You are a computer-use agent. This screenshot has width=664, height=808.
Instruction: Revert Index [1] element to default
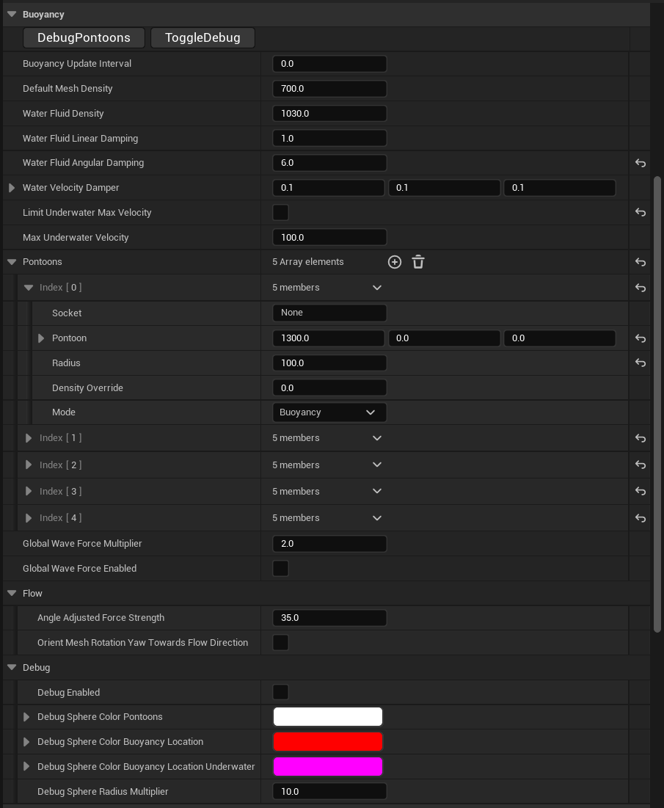tap(639, 437)
